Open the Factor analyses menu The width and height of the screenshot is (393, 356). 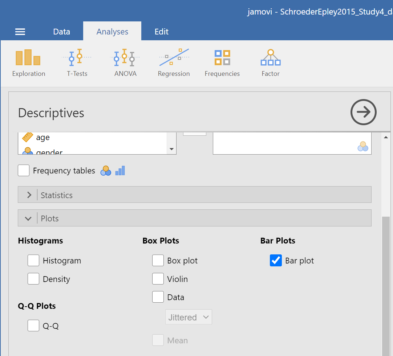coord(271,63)
